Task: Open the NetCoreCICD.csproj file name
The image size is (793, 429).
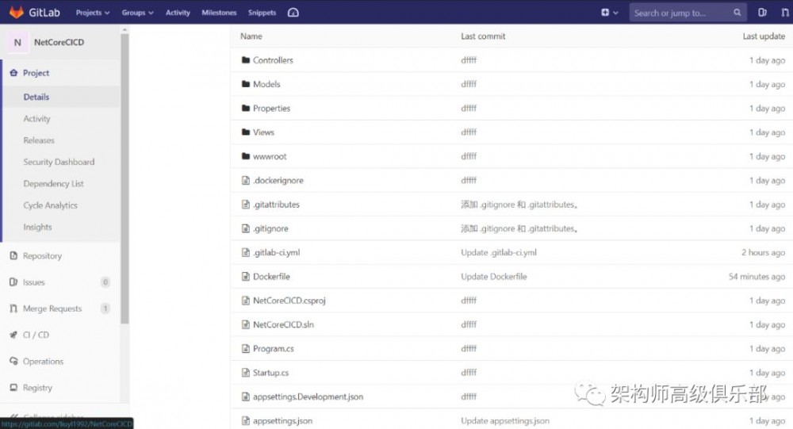Action: 289,301
